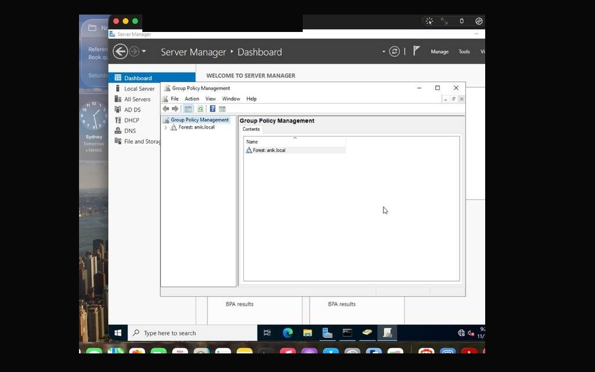Click the Server Manager forward navigation arrow
Viewport: 595px width, 372px height.
click(x=134, y=51)
